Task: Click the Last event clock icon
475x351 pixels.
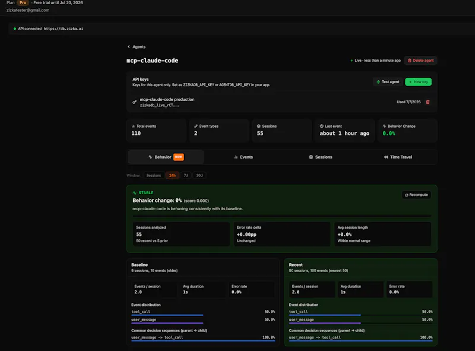Action: [321, 126]
